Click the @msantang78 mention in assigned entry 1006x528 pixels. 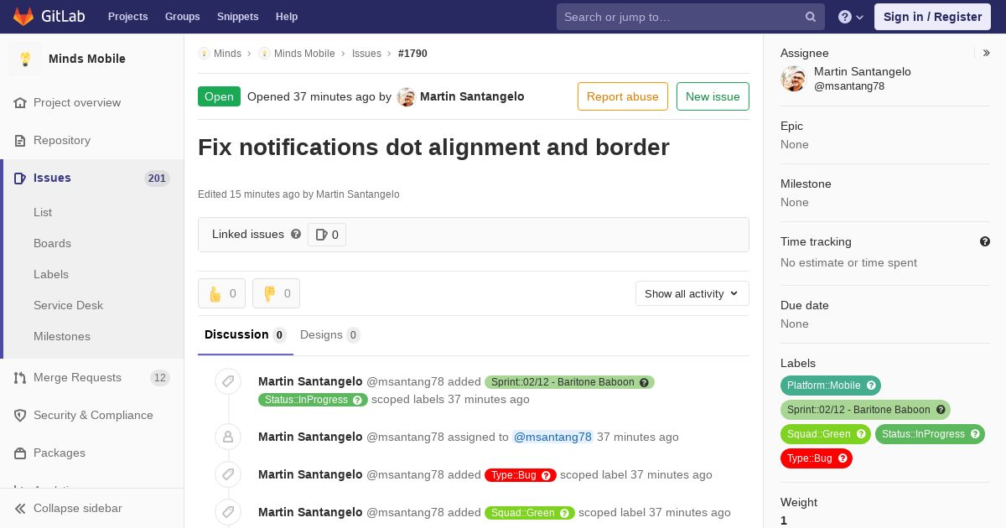552,437
